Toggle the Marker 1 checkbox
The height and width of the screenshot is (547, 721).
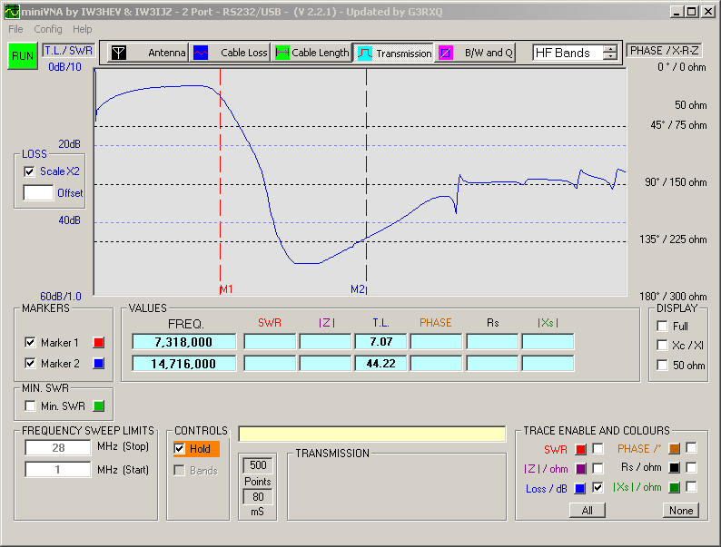coord(30,343)
